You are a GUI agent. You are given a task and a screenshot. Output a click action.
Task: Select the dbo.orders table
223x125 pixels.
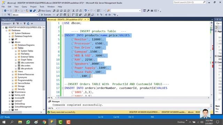coord(25,66)
